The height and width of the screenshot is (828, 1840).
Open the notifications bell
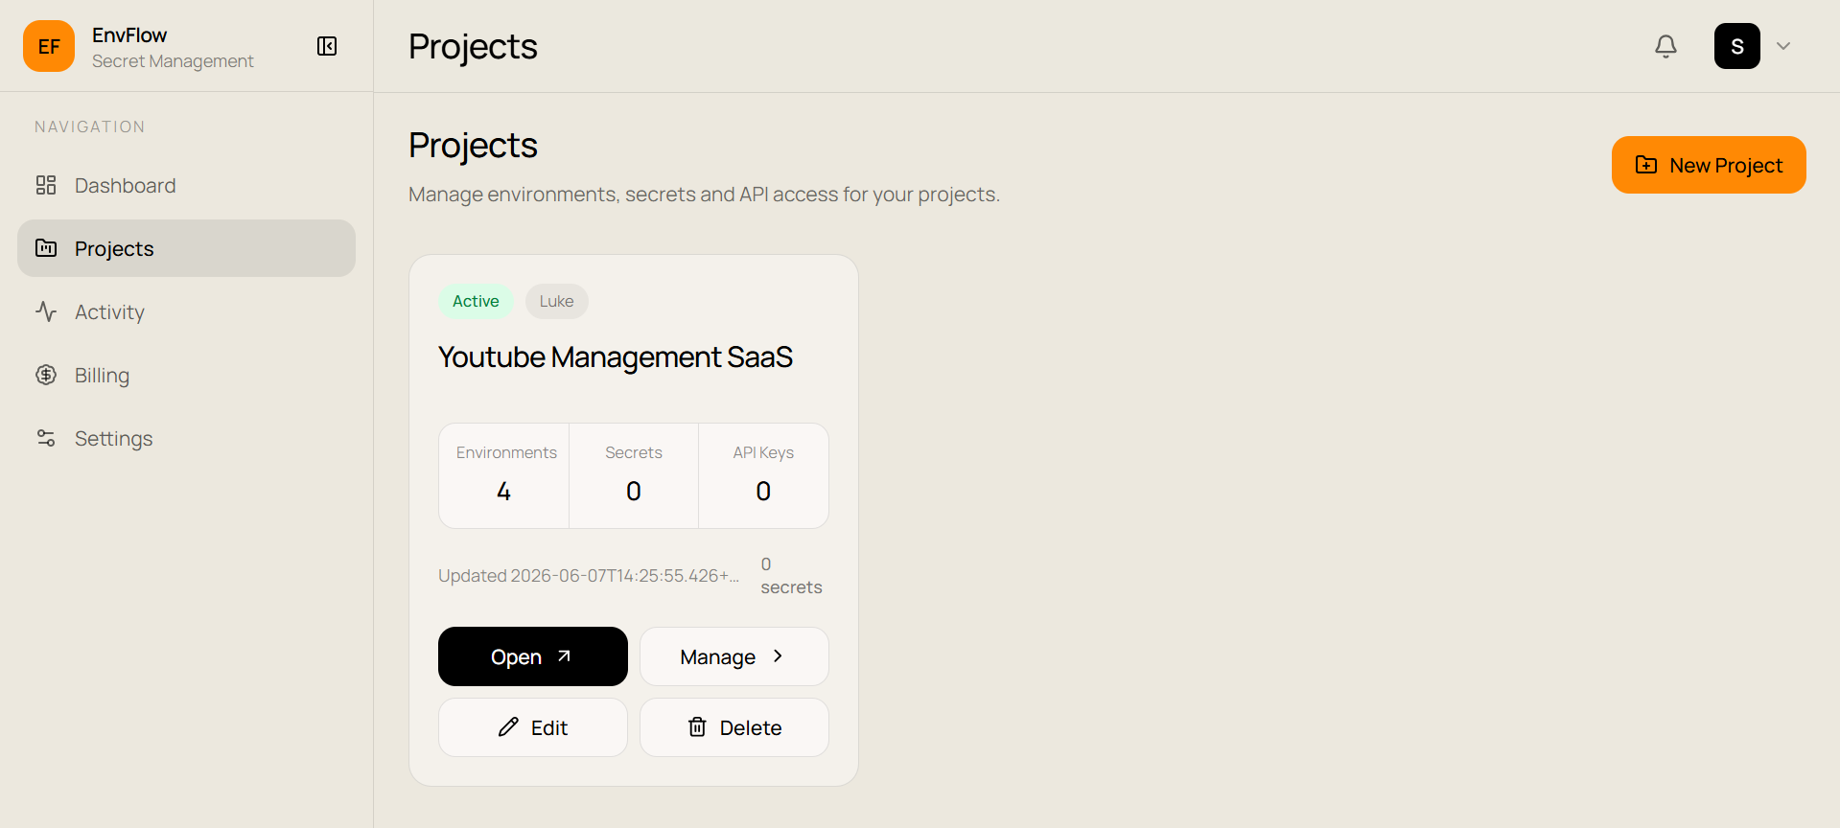tap(1665, 46)
